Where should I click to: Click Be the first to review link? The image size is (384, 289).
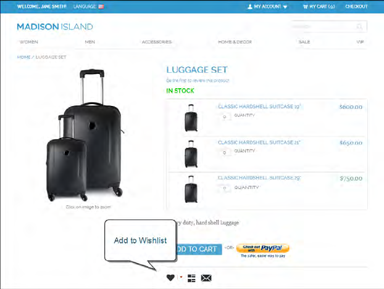click(x=198, y=81)
